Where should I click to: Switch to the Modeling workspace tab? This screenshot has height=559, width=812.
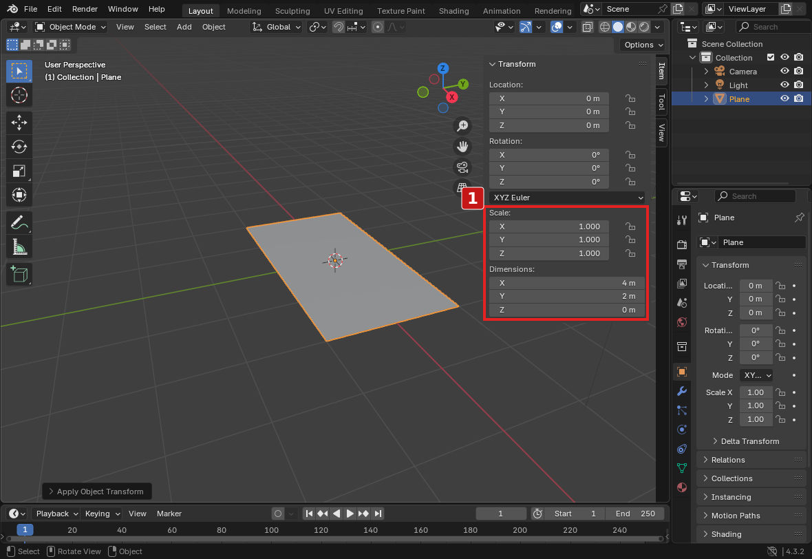point(244,11)
